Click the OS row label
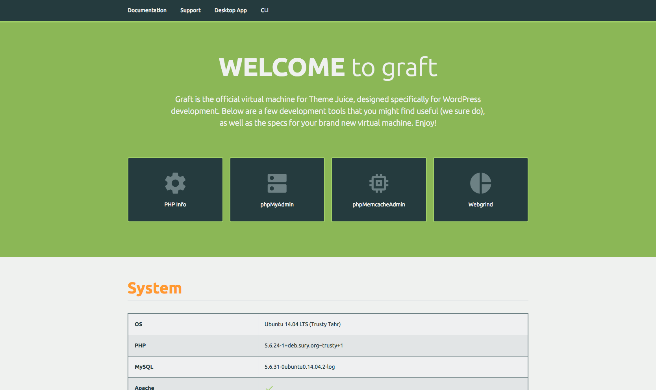This screenshot has width=656, height=390. click(139, 324)
